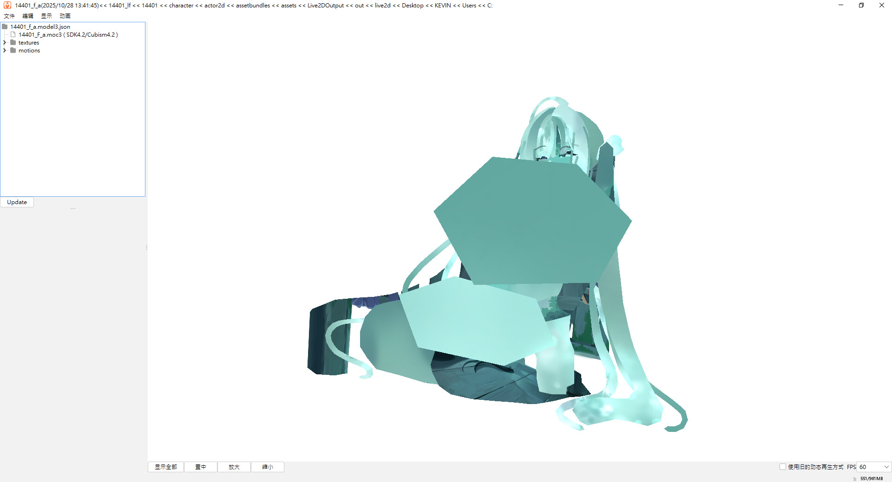Click the moc3 file document icon
892x482 pixels.
(13, 35)
